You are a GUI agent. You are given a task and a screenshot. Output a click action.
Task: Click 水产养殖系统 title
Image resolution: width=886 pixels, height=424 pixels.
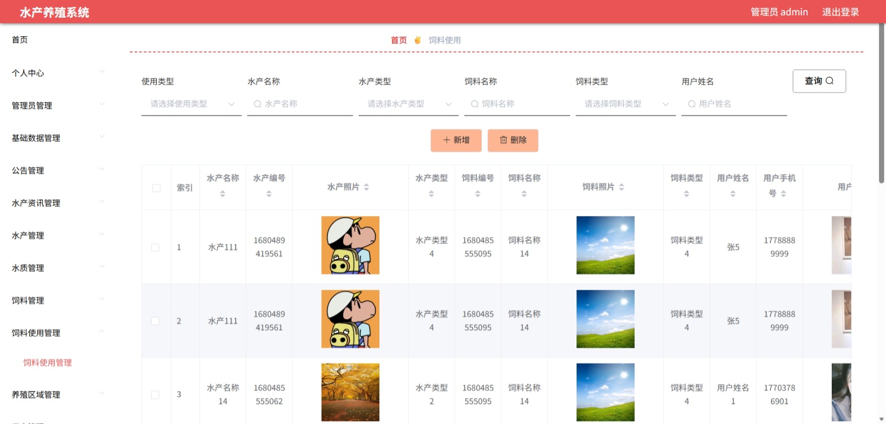54,13
